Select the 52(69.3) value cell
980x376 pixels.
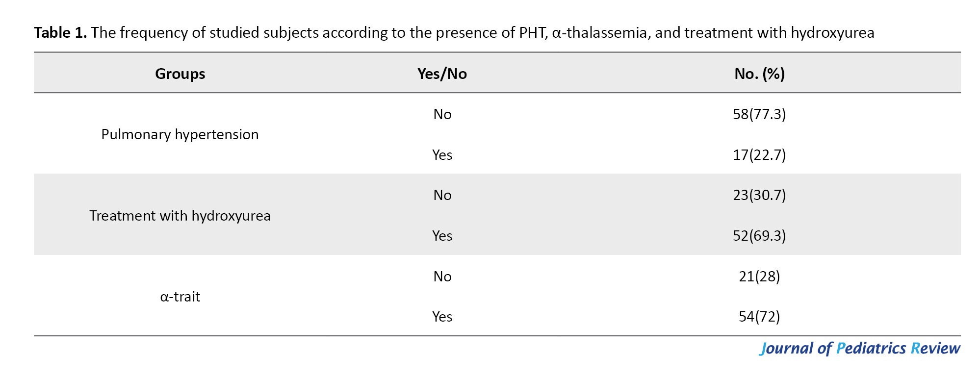click(759, 236)
